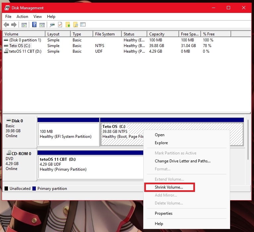
Task: Click the UDF file system cell
Action: pyautogui.click(x=99, y=51)
